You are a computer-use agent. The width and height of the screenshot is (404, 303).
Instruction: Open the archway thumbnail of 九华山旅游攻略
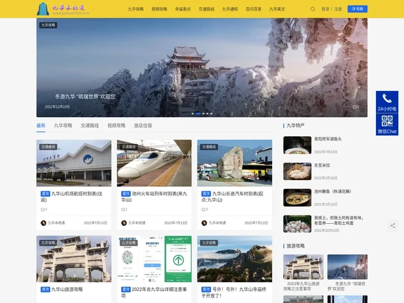(x=74, y=259)
